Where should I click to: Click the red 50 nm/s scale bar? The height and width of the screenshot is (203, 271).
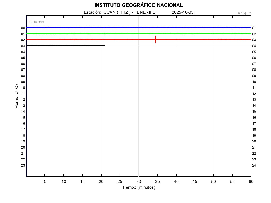tap(30, 22)
